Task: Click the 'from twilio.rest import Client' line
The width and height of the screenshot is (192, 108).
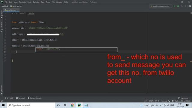Action: 29,22
